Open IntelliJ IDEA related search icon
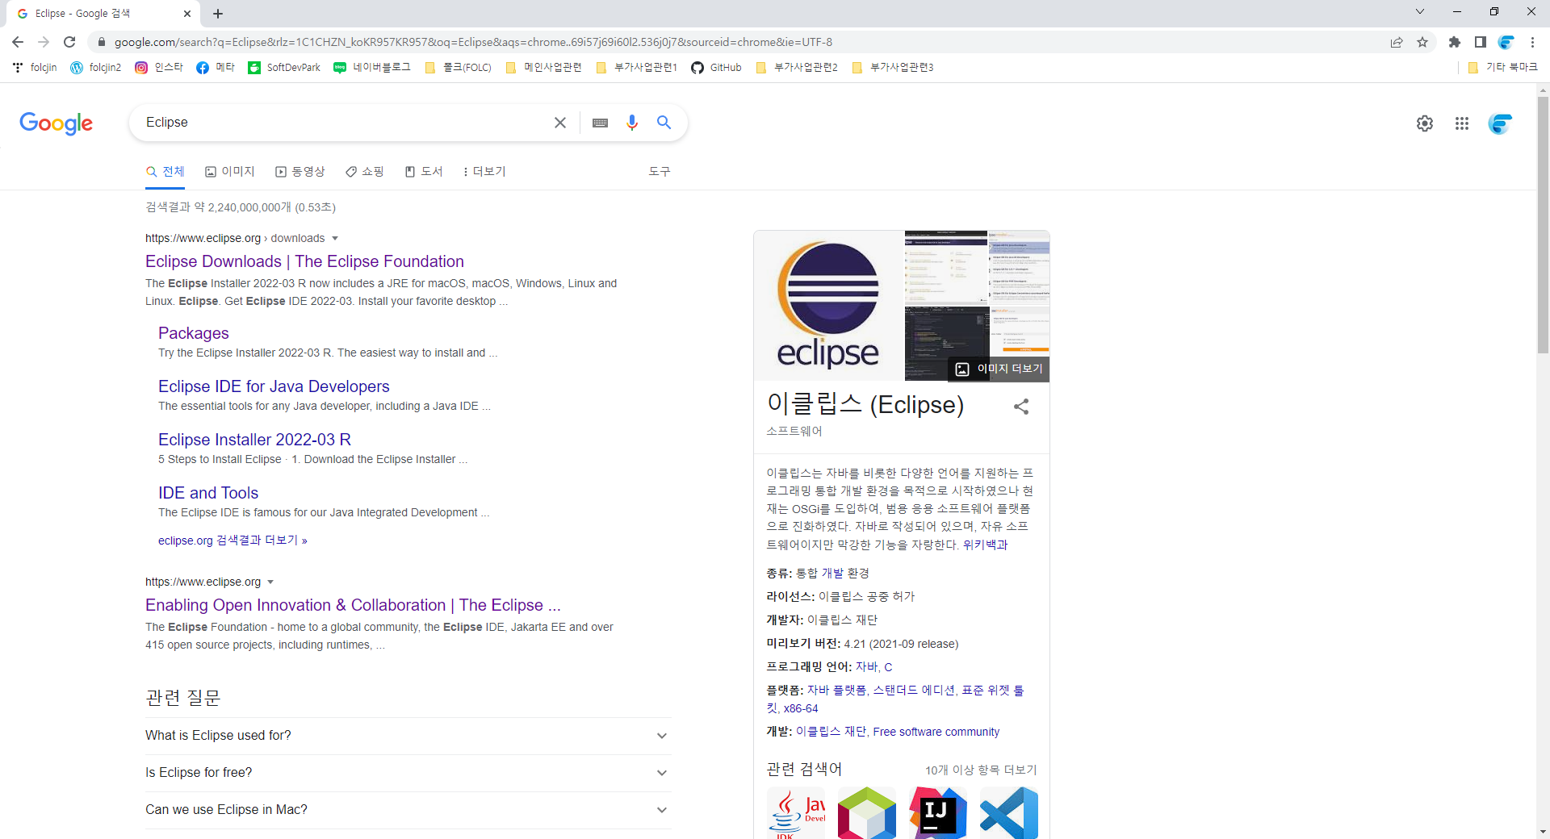Screen dimensions: 1550x839 click(x=938, y=813)
